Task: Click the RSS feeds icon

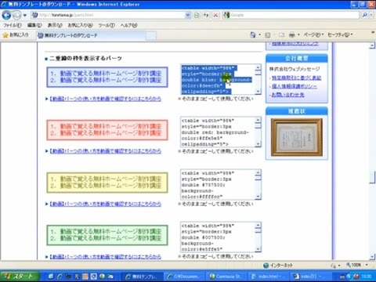Action: [268, 34]
